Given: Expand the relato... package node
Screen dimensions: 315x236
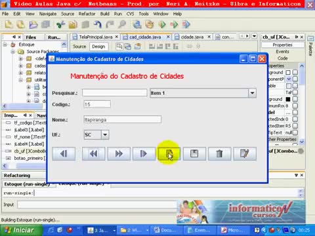Looking at the screenshot, I should 20,73.
